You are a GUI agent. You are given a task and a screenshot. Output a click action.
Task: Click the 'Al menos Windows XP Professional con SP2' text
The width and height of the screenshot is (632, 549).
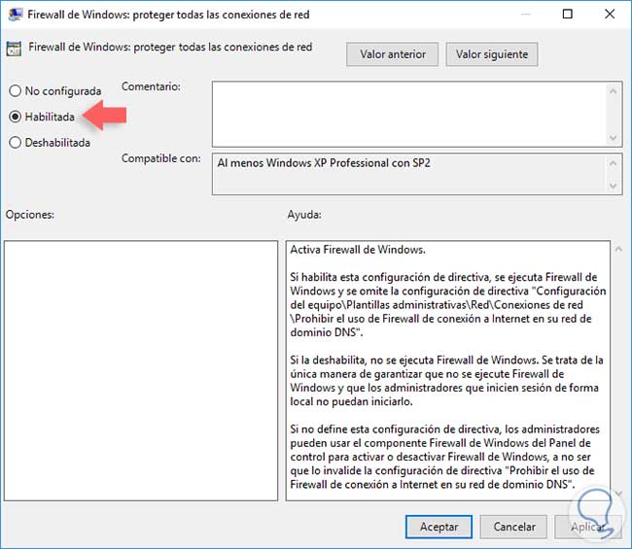pyautogui.click(x=324, y=163)
